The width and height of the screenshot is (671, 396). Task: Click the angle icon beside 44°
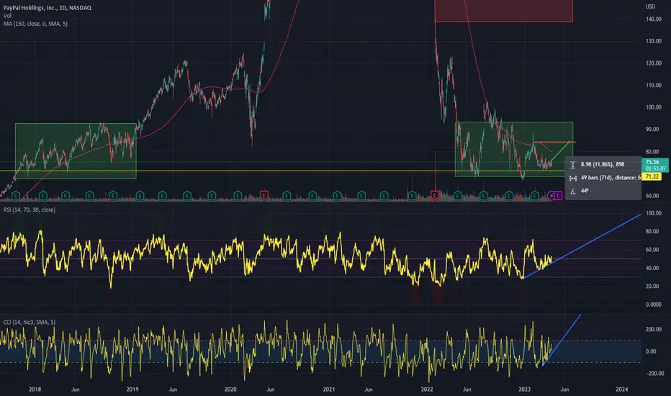tap(572, 191)
